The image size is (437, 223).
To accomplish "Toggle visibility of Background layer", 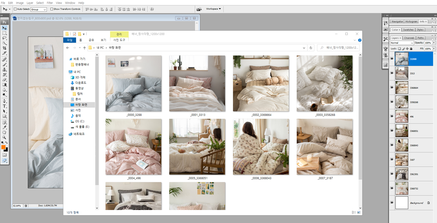I will pyautogui.click(x=392, y=203).
